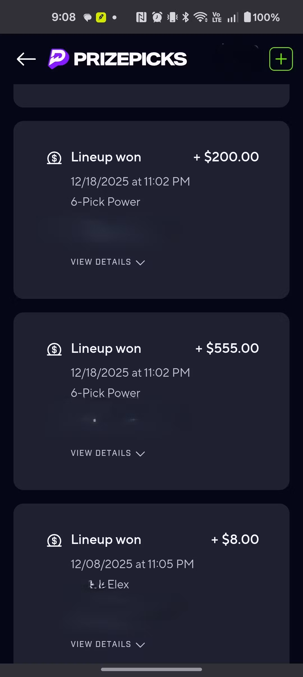Tap the back arrow in the header

26,59
